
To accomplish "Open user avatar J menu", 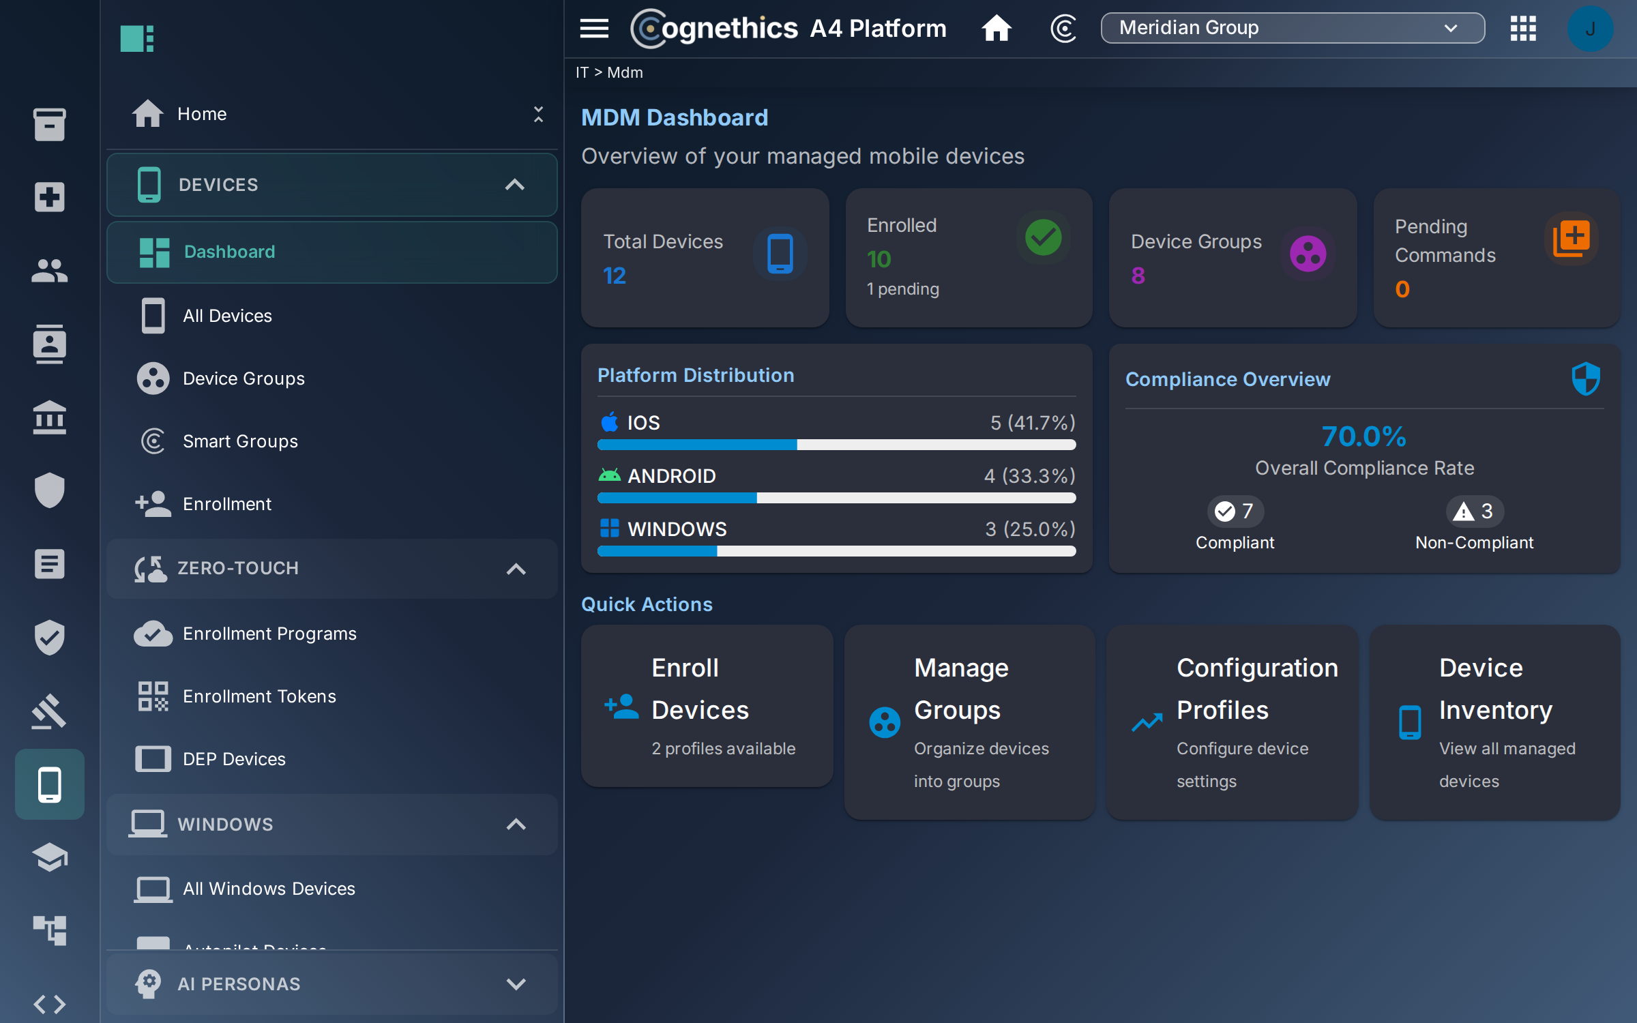I will (1590, 29).
